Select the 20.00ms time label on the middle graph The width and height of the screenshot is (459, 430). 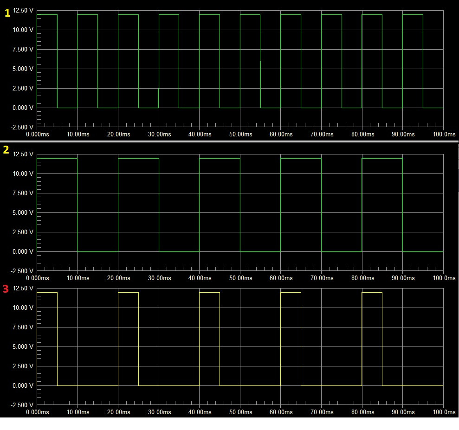(x=118, y=278)
